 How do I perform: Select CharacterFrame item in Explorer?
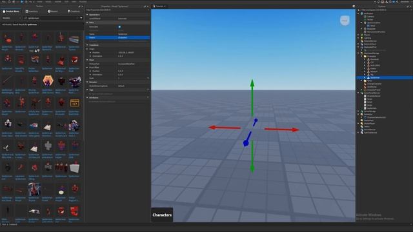(374, 90)
